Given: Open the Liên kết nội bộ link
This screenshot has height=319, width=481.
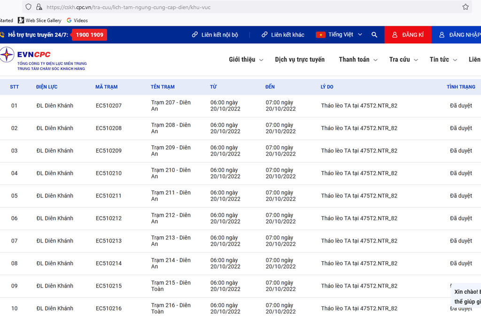Looking at the screenshot, I should tap(215, 35).
